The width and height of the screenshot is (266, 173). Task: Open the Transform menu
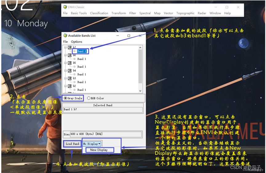pyautogui.click(x=119, y=13)
